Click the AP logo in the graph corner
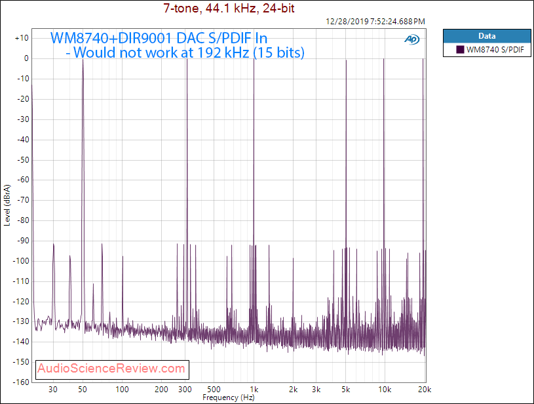 (412, 39)
